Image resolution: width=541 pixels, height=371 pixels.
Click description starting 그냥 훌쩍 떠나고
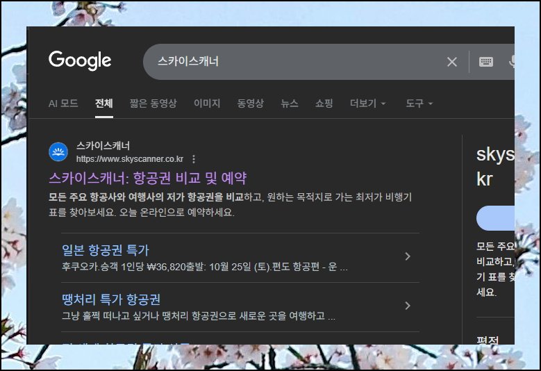(x=199, y=316)
